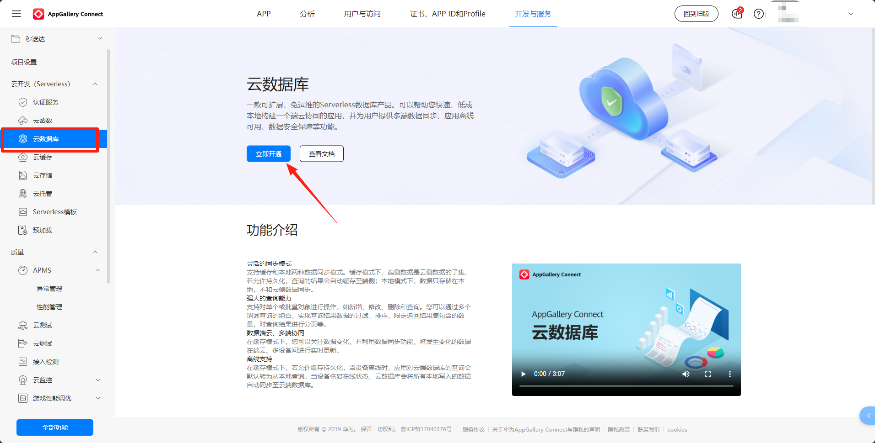Switch to the 用户与访问 tab

(x=362, y=14)
